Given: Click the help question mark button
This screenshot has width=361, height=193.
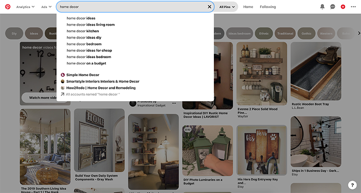Looking at the screenshot, I should pos(352,185).
